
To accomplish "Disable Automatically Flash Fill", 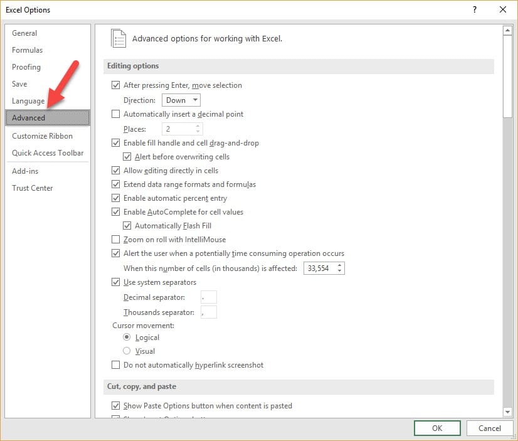I will pos(128,226).
